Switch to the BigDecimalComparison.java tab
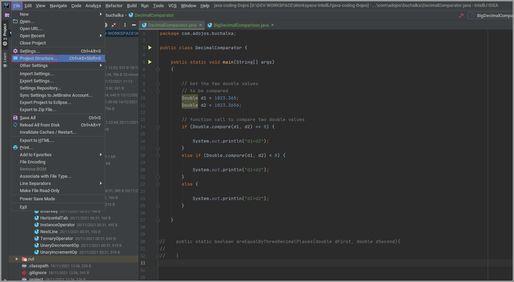The image size is (514, 282). click(x=241, y=25)
